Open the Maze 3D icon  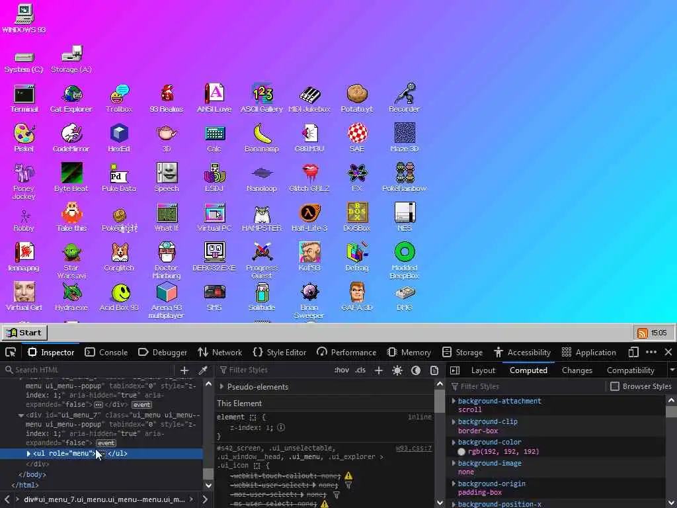tap(405, 138)
